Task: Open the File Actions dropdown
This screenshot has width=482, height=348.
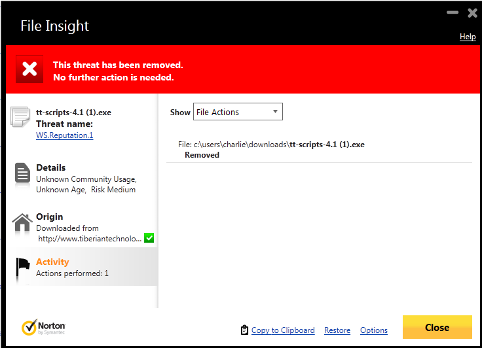Action: 237,112
